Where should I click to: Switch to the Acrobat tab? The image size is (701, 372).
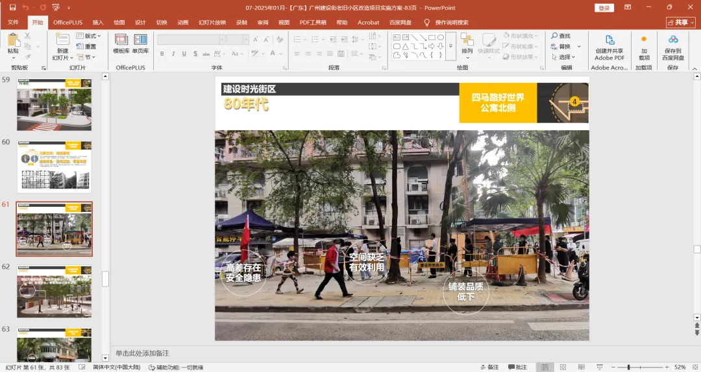(369, 22)
